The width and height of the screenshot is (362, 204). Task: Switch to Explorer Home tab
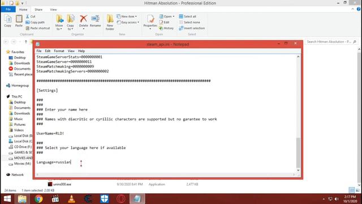23,10
